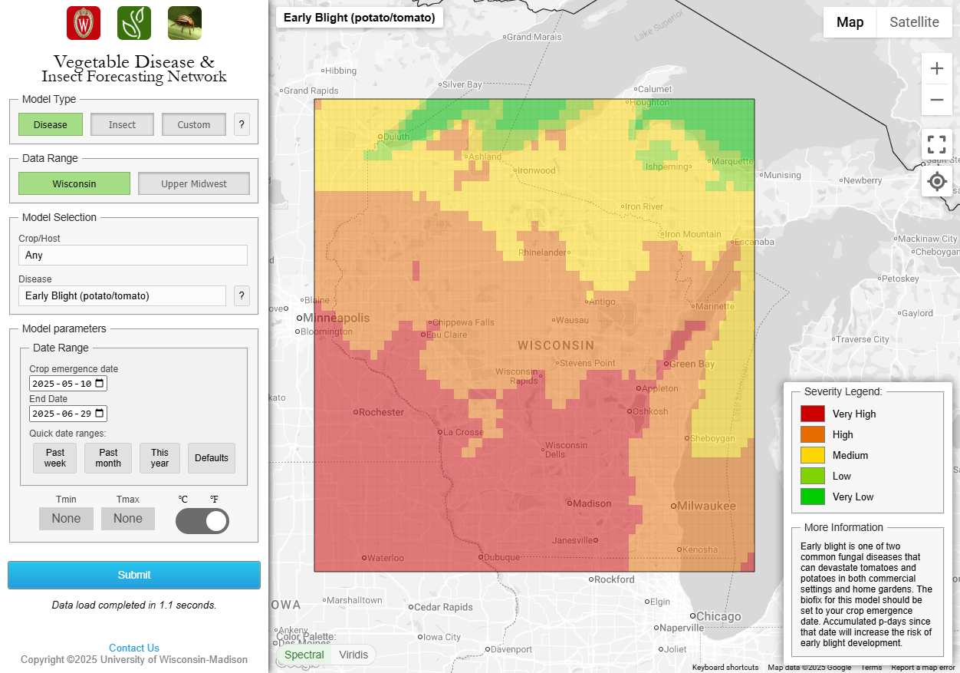
Task: Click the Very High red legend swatch
Action: (x=813, y=414)
